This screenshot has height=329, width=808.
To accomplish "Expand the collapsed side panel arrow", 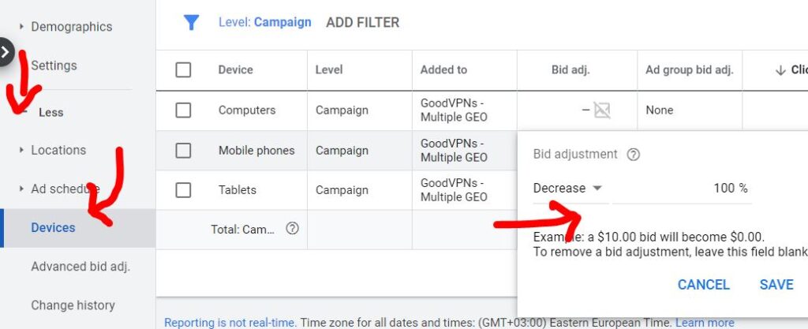I will click(6, 53).
